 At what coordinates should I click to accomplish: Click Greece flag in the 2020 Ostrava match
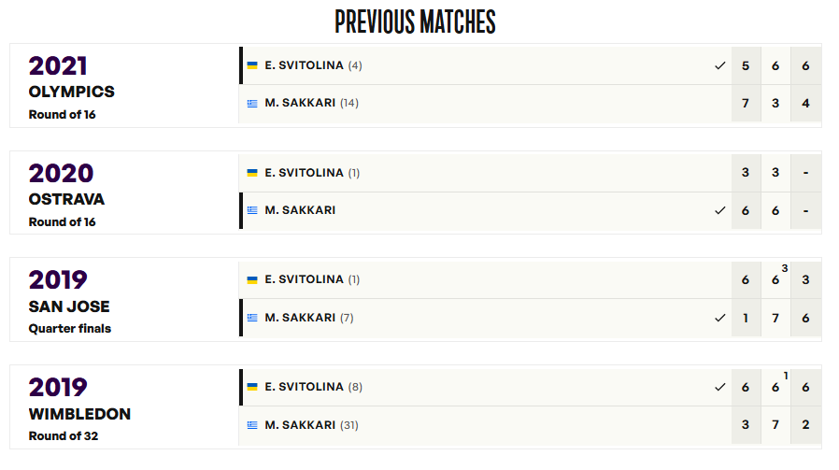[252, 210]
